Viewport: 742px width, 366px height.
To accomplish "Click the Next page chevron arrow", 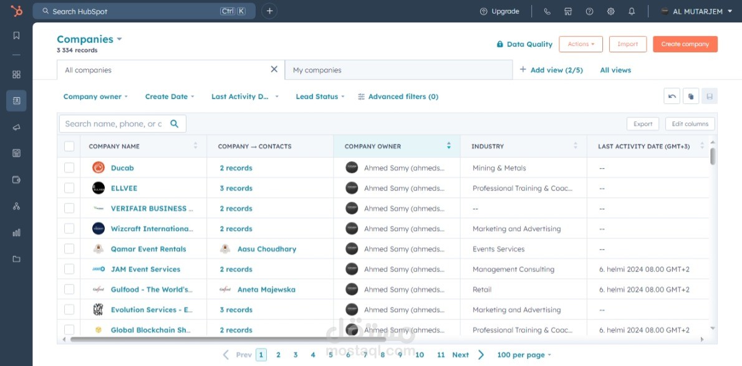I will tap(481, 355).
